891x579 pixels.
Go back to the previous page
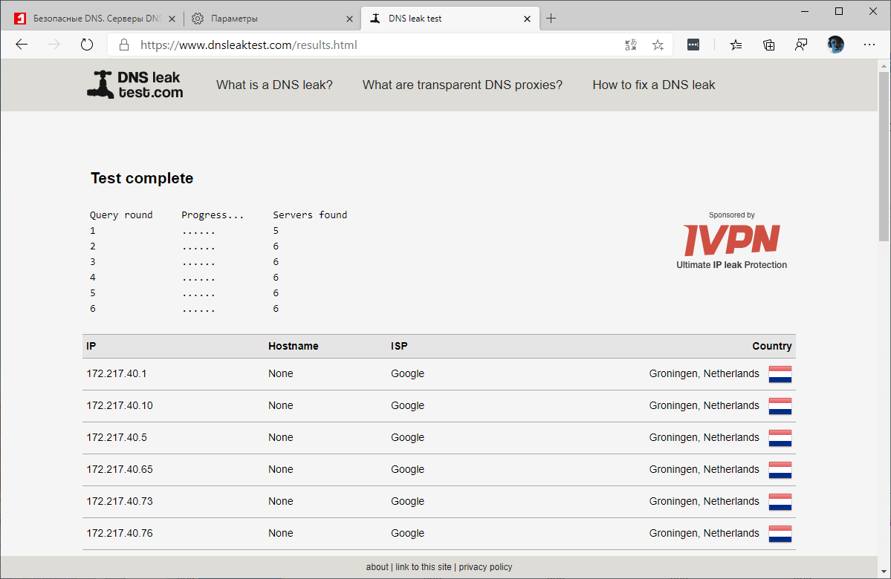tap(22, 45)
